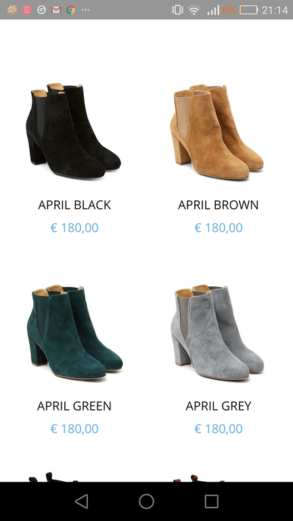Tap the Google notification icon
This screenshot has height=521, width=293.
[41, 10]
